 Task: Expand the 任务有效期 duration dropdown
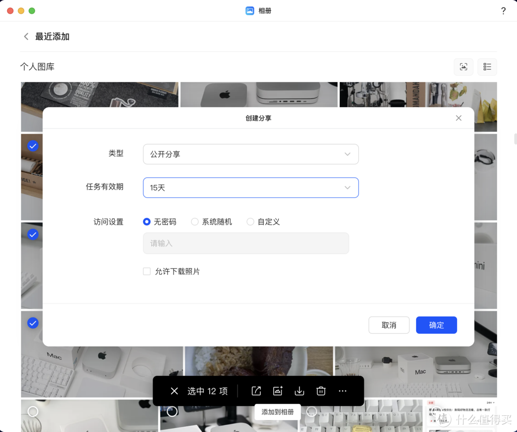pyautogui.click(x=251, y=188)
